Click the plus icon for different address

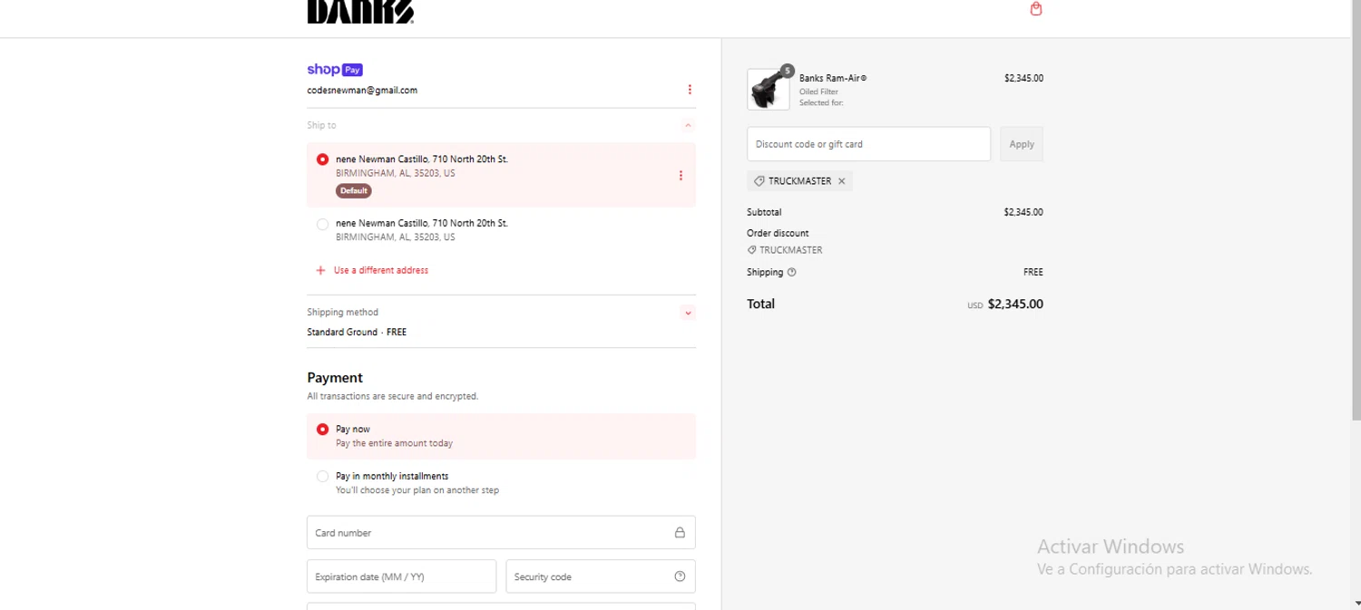320,270
